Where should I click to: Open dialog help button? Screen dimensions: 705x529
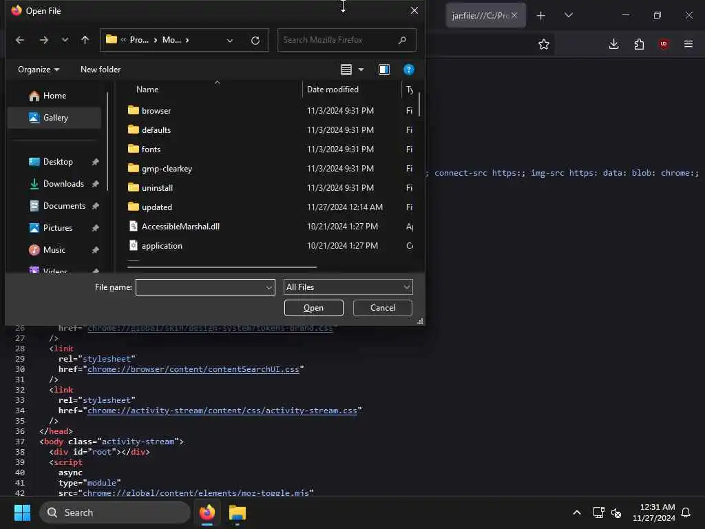tap(409, 70)
